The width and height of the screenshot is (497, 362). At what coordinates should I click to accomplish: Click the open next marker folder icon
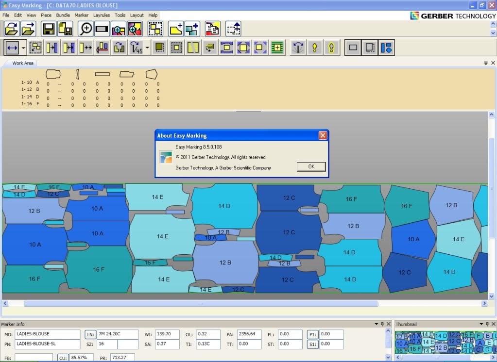point(28,29)
